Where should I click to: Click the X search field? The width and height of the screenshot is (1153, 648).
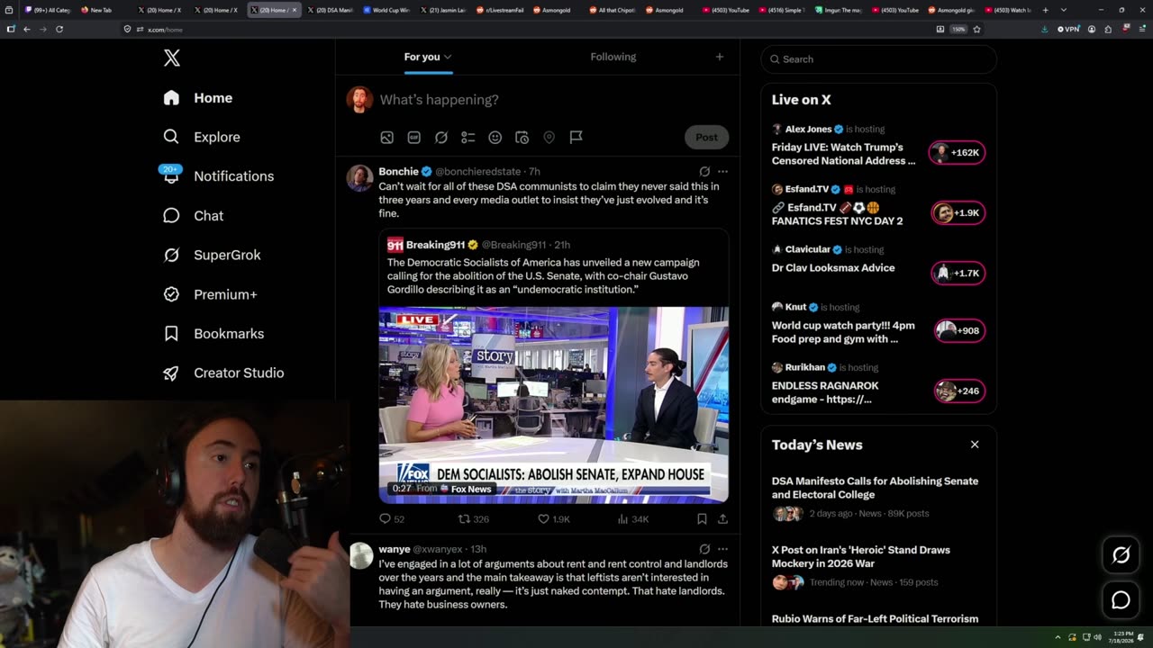[x=878, y=59]
